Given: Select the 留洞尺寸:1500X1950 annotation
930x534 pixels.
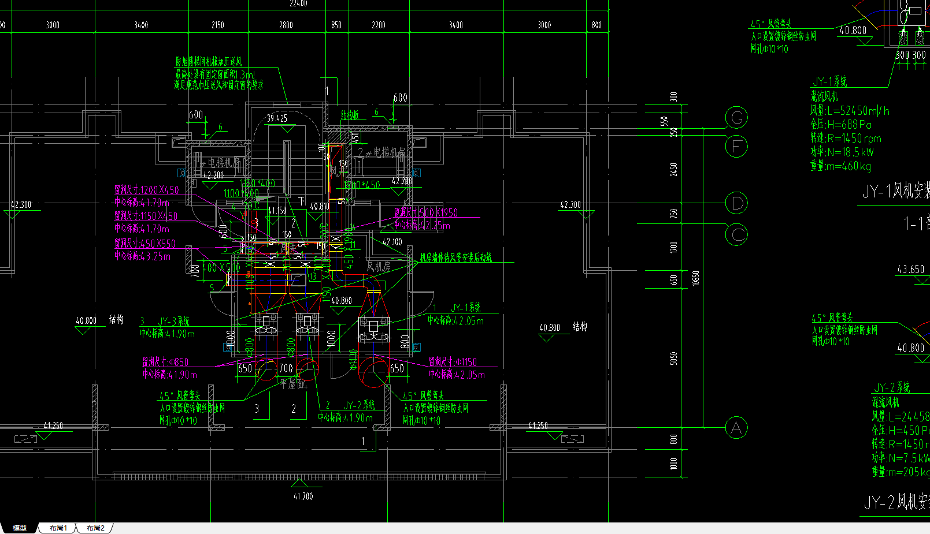Looking at the screenshot, I should (426, 212).
